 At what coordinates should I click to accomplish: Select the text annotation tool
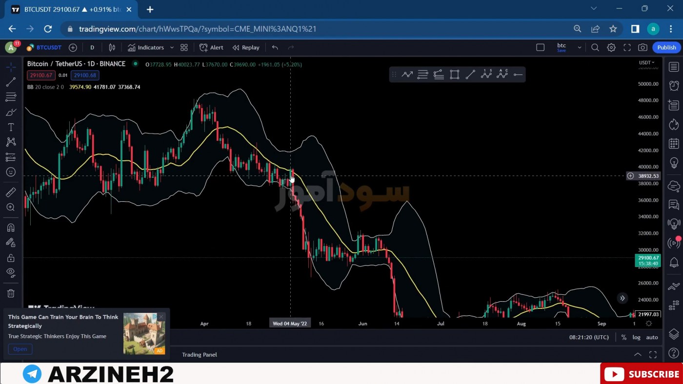click(x=11, y=127)
